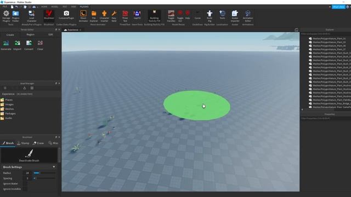Toggle the Brushtool plugin icon

tap(49, 15)
